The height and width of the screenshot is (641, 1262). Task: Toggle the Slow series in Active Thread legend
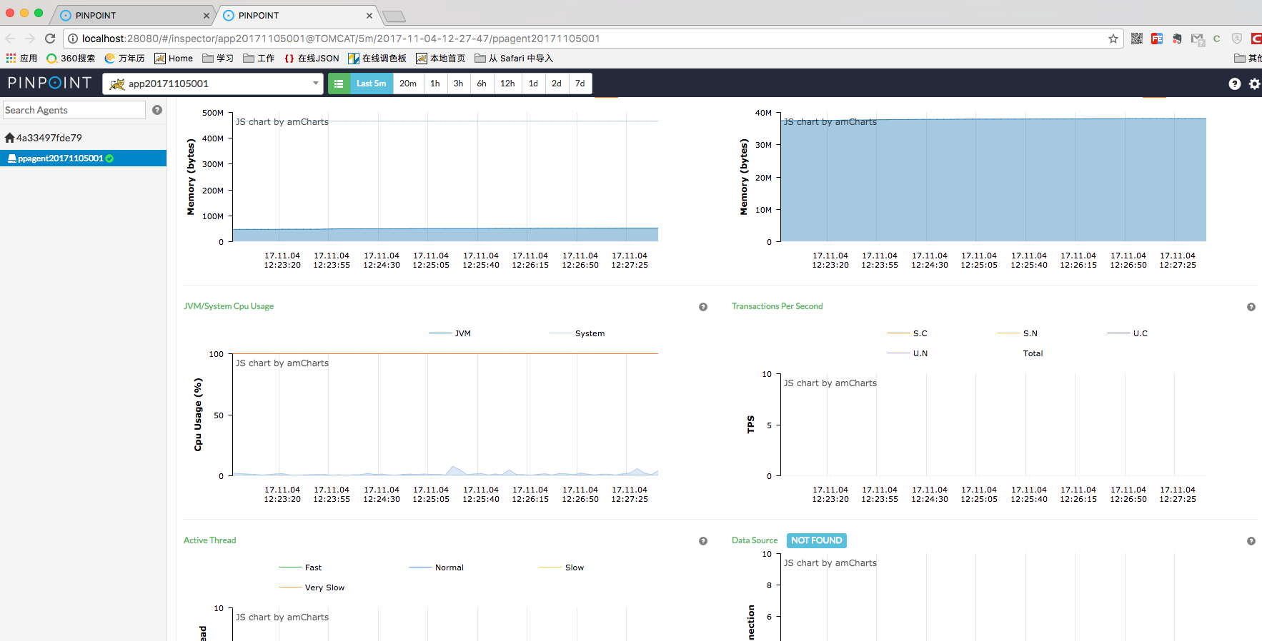562,567
